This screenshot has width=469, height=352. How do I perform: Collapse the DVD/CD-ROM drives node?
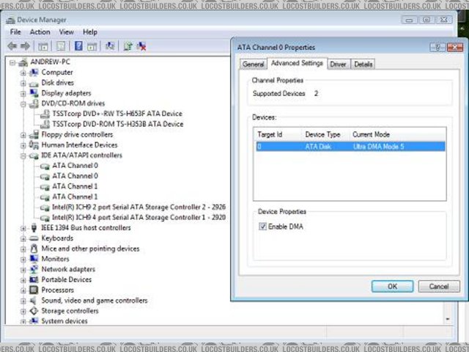[x=23, y=104]
